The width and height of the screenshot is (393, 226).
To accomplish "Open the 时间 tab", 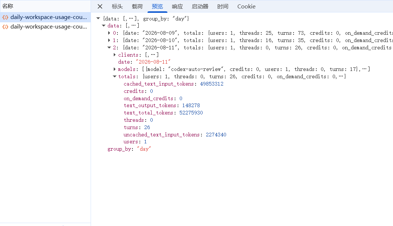I will [223, 7].
